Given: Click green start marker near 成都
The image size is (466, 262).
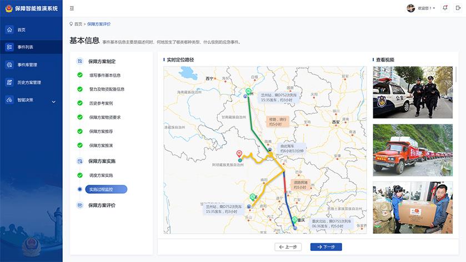Looking at the screenshot, I should [253, 196].
